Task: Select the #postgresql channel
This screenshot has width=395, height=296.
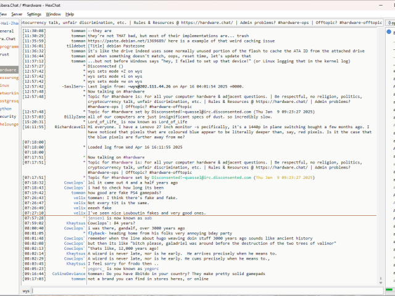Action: [9, 101]
